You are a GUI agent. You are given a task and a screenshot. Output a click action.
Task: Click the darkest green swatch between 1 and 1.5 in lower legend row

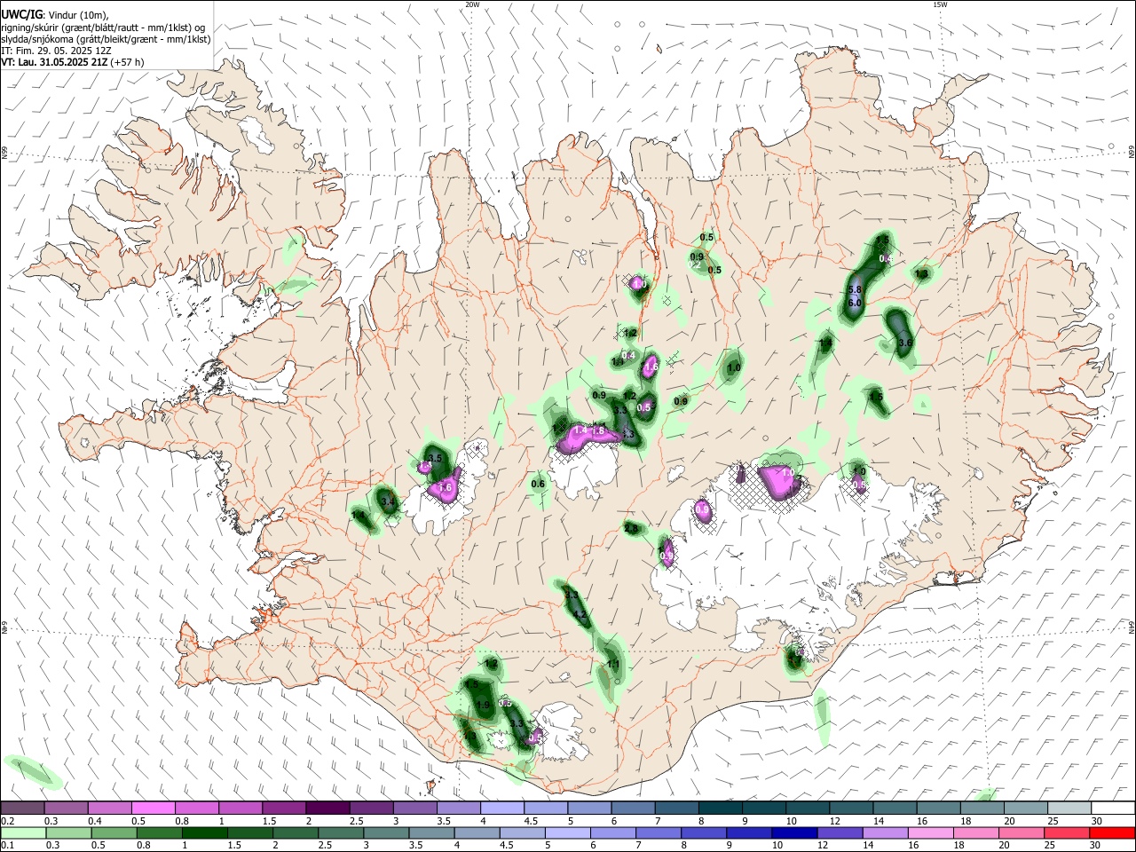click(203, 832)
